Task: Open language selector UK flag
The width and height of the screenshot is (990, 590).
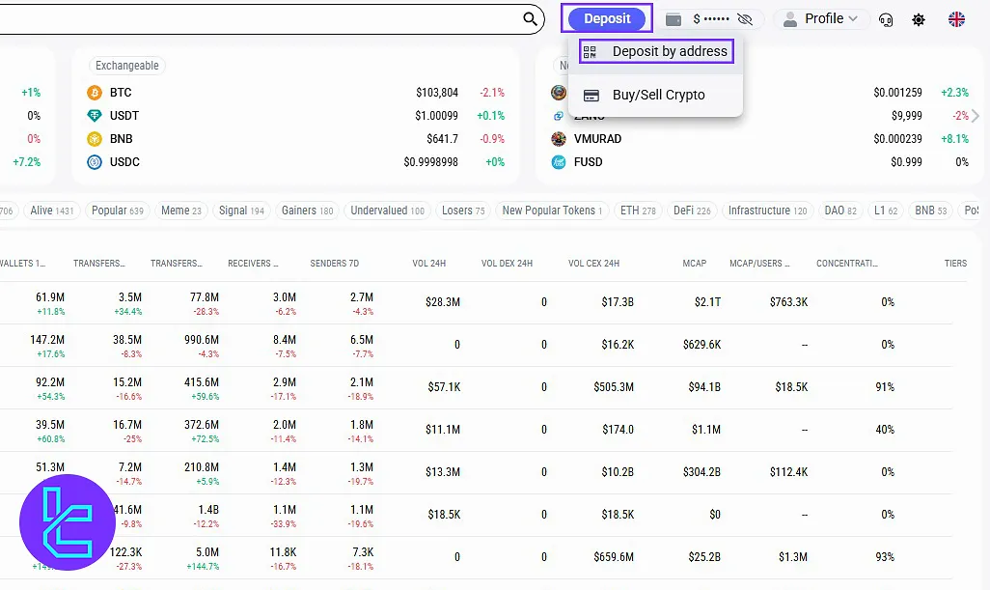Action: [x=956, y=19]
